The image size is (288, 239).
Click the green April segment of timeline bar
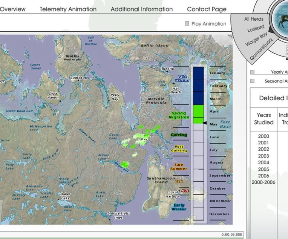[198, 111]
